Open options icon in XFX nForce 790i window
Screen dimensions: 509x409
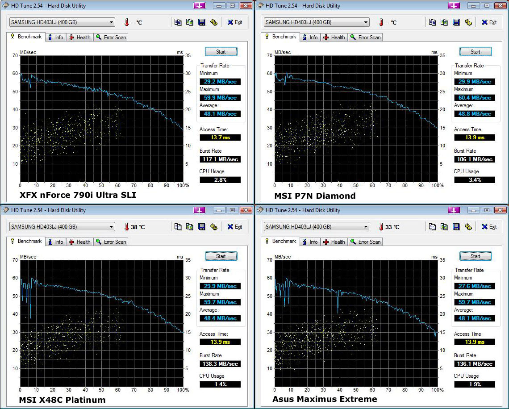click(213, 22)
